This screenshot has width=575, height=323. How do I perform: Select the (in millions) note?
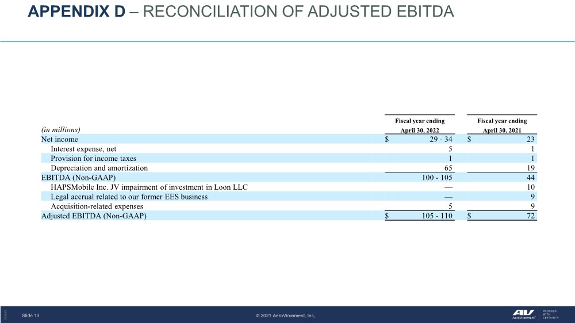click(60, 129)
